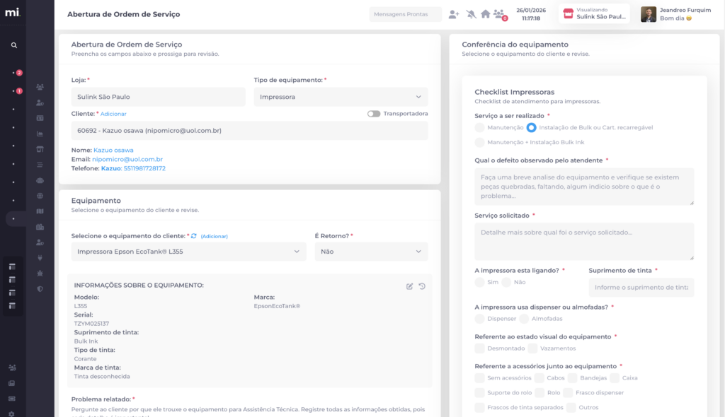Click the edit equipment information icon
Viewport: 725px width, 417px height.
[x=409, y=286]
